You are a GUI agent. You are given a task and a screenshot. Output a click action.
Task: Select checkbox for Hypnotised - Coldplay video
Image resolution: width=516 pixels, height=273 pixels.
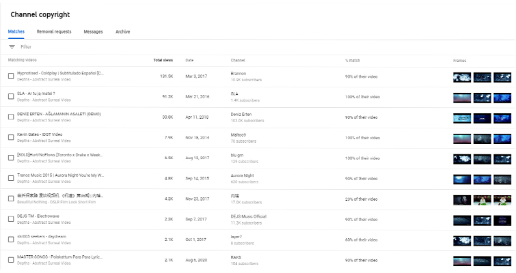(x=11, y=76)
